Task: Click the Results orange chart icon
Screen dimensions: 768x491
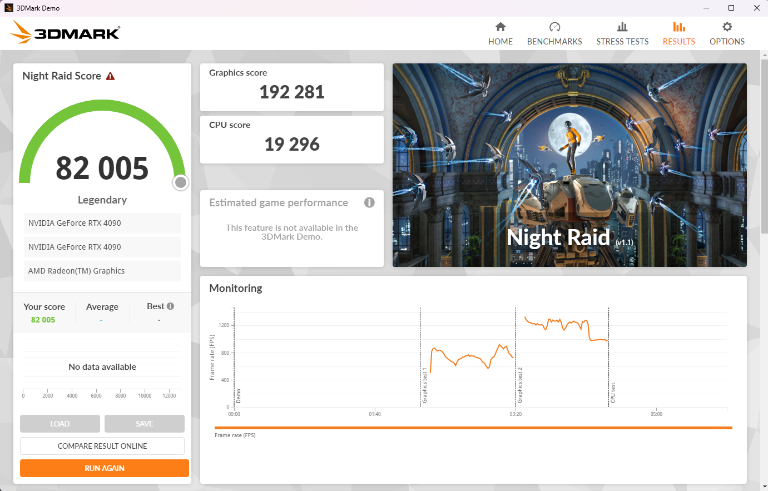Action: (678, 27)
